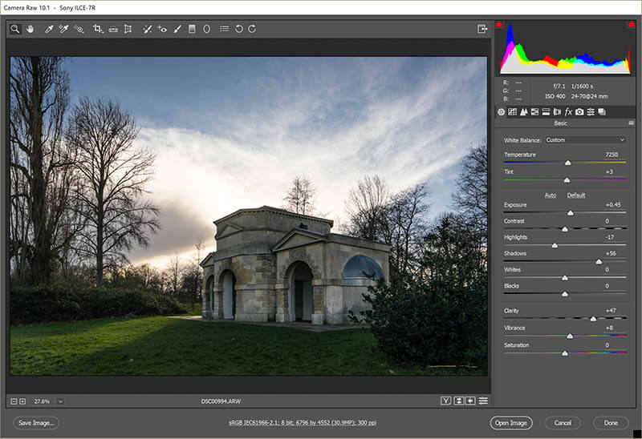Toggle shadow clipping warning in histogram
Image resolution: width=642 pixels, height=439 pixels.
(x=498, y=25)
